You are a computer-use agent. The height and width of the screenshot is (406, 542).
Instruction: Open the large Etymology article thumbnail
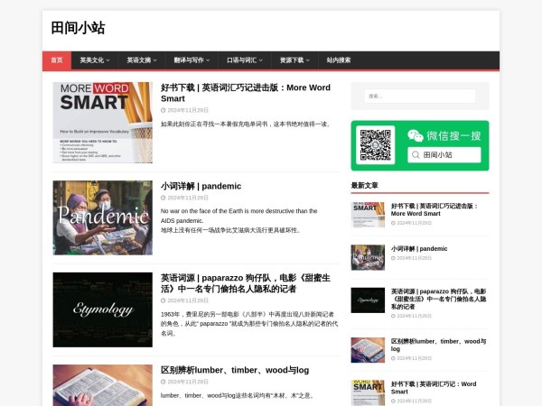(102, 309)
